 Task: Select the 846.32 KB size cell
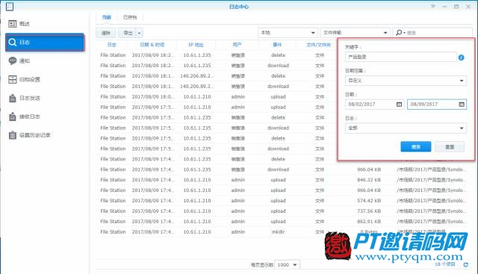point(369,180)
